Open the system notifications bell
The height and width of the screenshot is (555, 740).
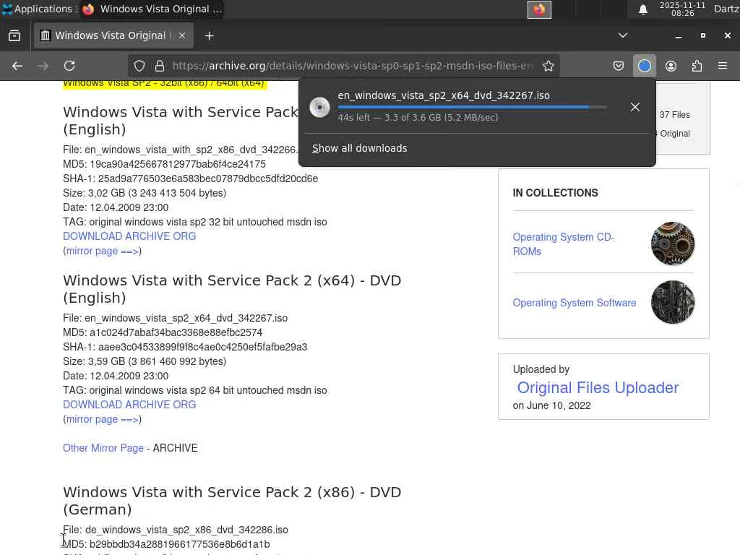pyautogui.click(x=642, y=9)
